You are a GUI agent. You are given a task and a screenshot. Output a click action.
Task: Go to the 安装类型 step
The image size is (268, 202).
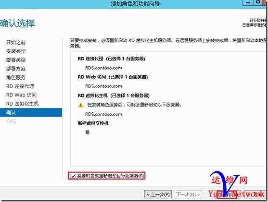[x=16, y=51]
